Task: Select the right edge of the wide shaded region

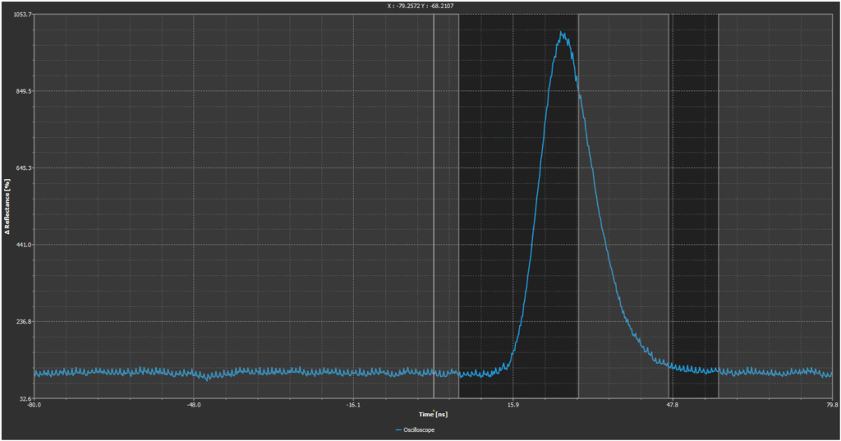Action: (x=578, y=205)
